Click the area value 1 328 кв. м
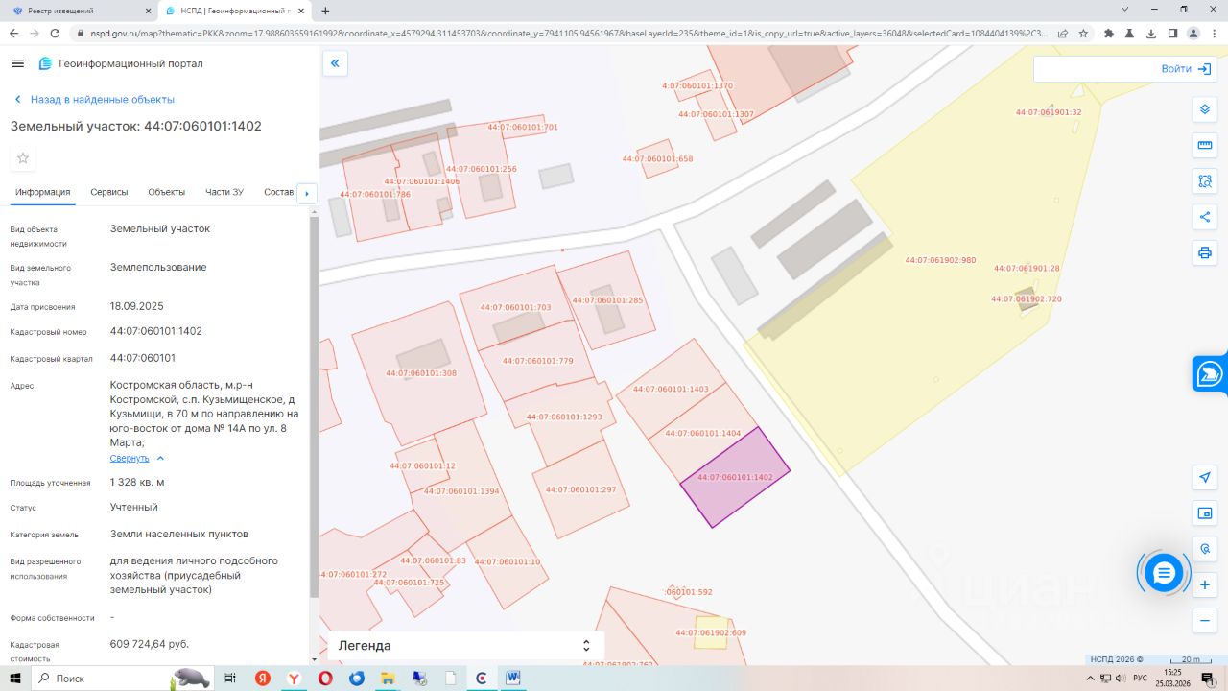1228x691 pixels. click(137, 482)
